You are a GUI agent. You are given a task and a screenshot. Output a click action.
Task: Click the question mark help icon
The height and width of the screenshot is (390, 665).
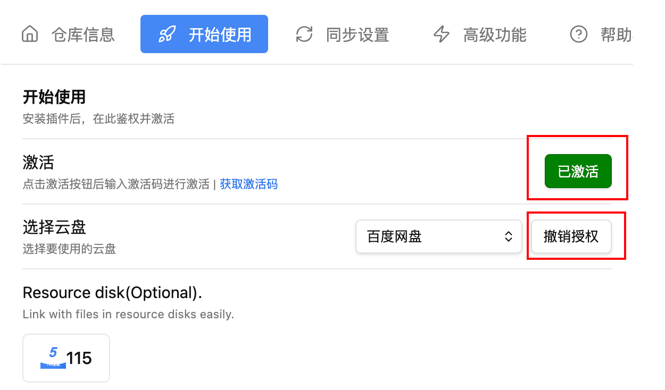(x=578, y=35)
